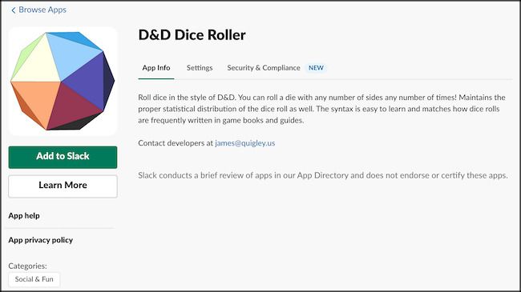Click the Learn More button
Viewport: 521px width, 292px height.
click(x=63, y=186)
